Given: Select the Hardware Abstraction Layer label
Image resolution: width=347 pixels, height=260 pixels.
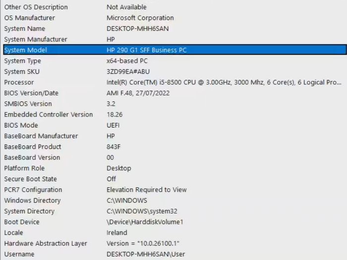Looking at the screenshot, I should [46, 244].
